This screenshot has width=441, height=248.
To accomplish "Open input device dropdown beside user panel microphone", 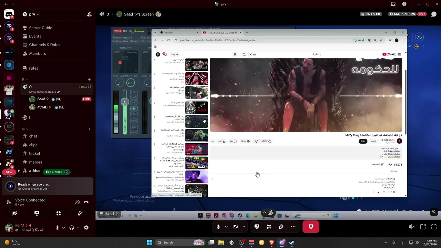I will [63, 228].
